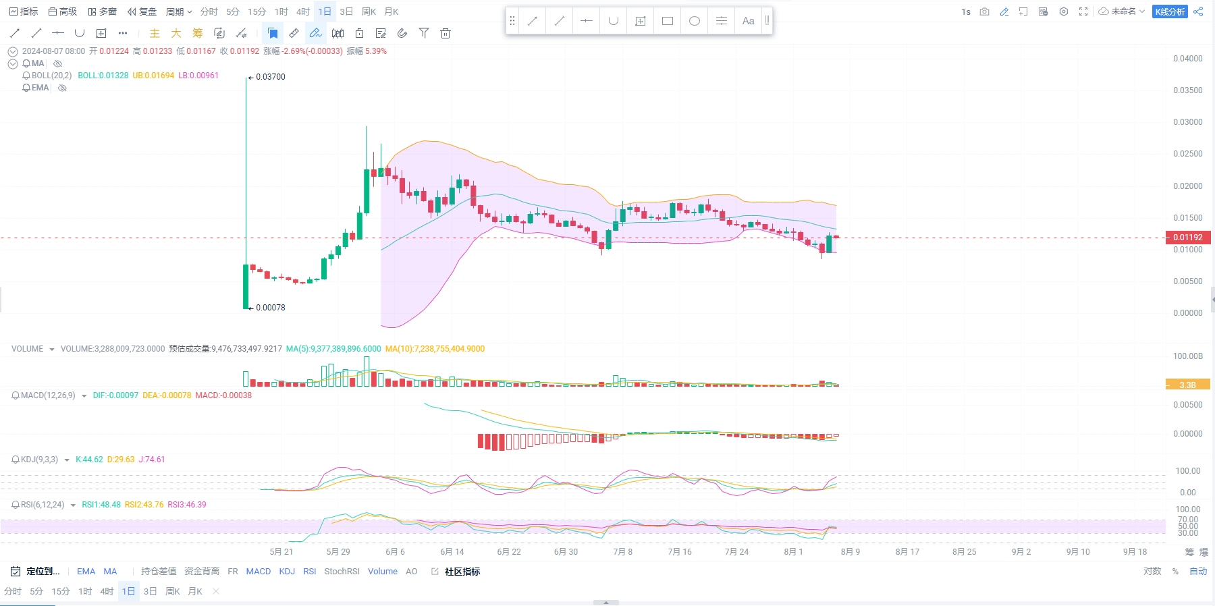The width and height of the screenshot is (1215, 606).
Task: Select trend line tool in left drawing toolbar
Action: pyautogui.click(x=15, y=33)
